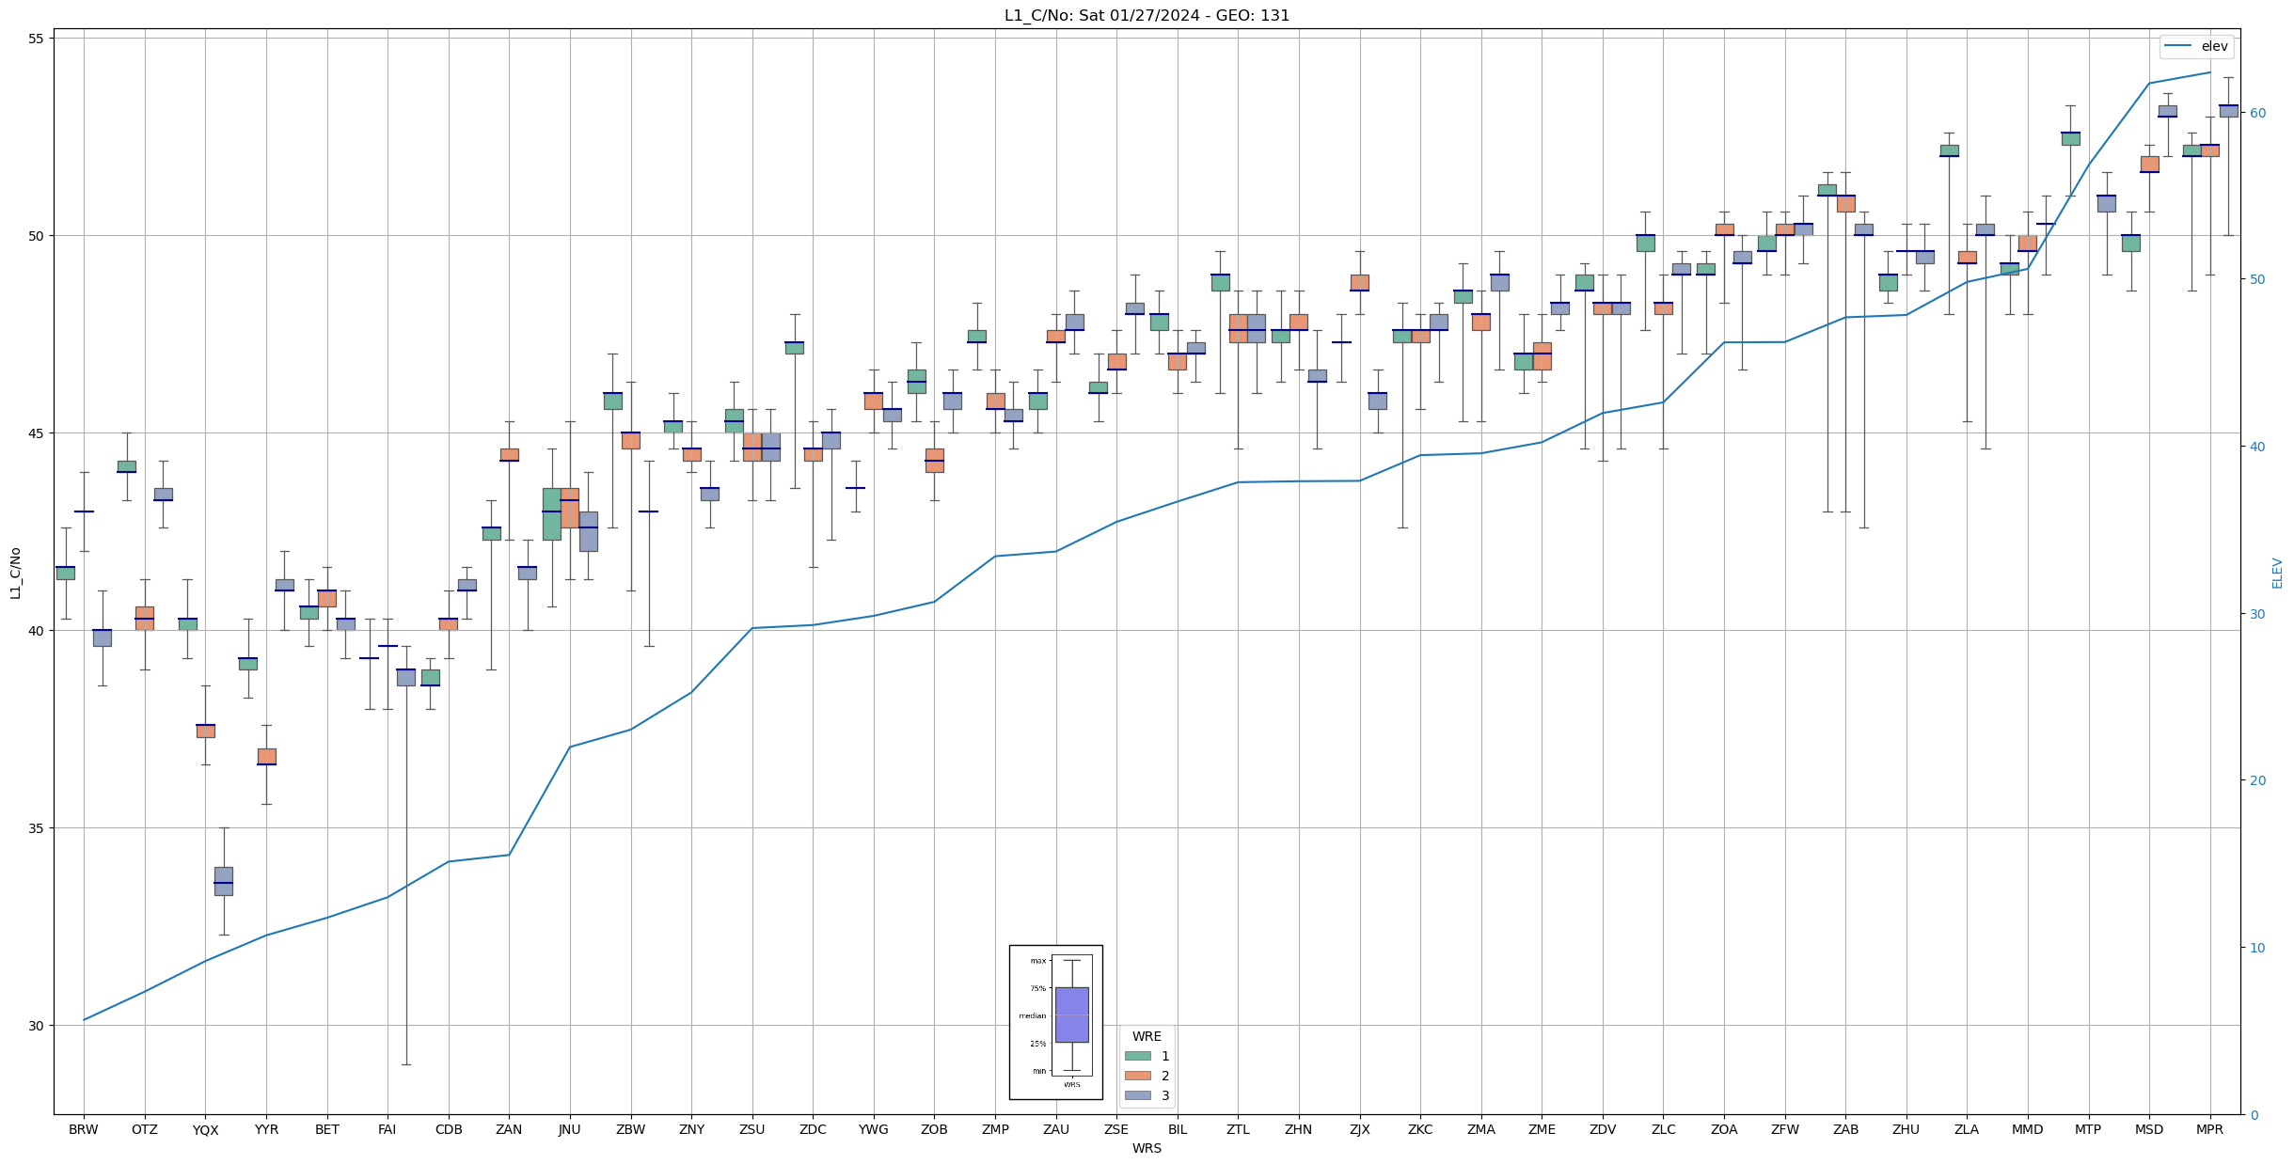
Task: Click the BIL x-axis label
Action: 1178,1129
